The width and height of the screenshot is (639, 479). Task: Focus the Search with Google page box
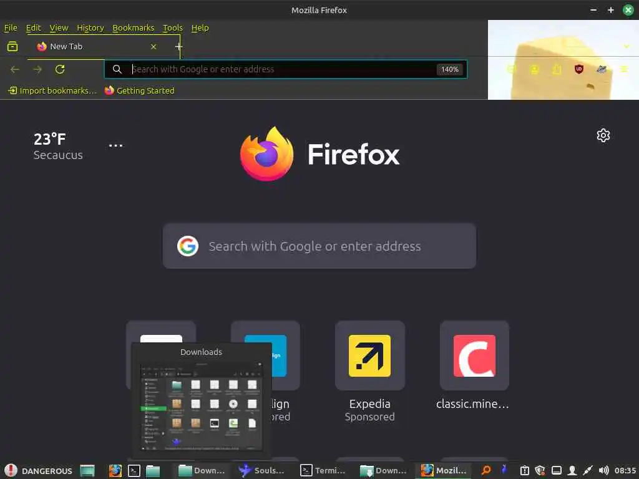[x=319, y=246]
